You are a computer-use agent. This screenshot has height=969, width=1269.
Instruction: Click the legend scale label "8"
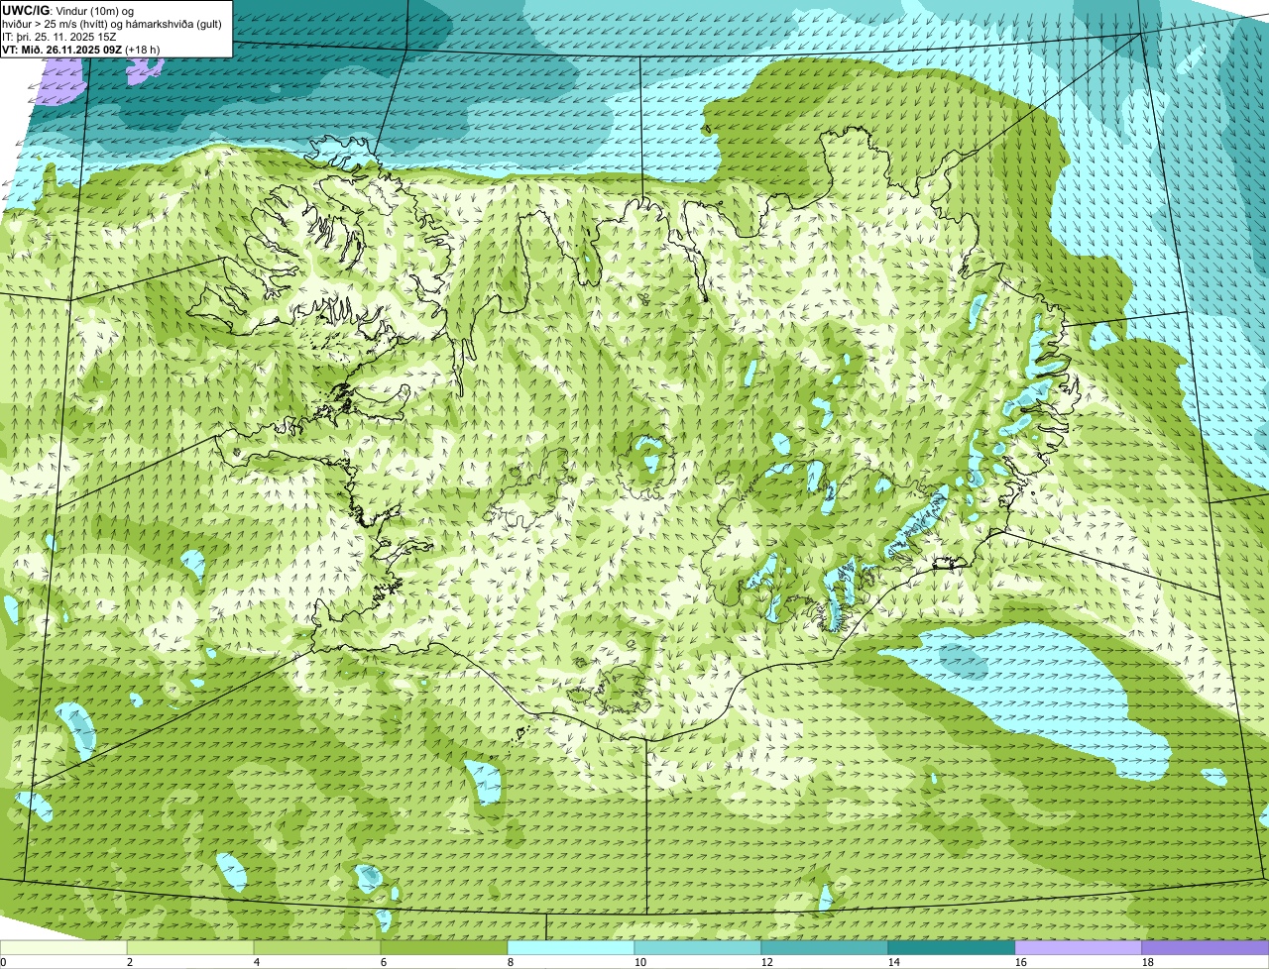point(511,962)
